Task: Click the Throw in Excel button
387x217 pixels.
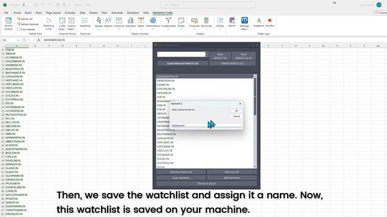Action: tap(206, 183)
